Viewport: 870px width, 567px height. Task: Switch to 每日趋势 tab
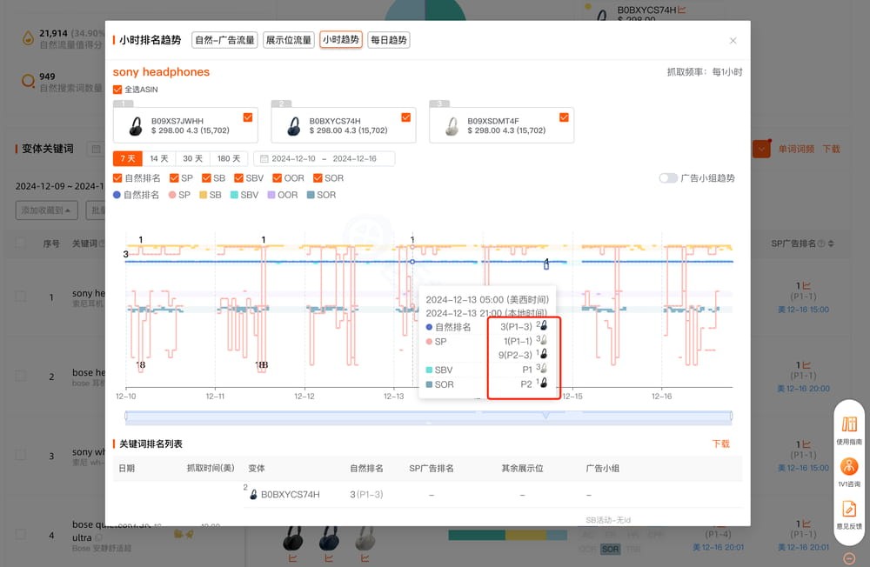coord(388,40)
